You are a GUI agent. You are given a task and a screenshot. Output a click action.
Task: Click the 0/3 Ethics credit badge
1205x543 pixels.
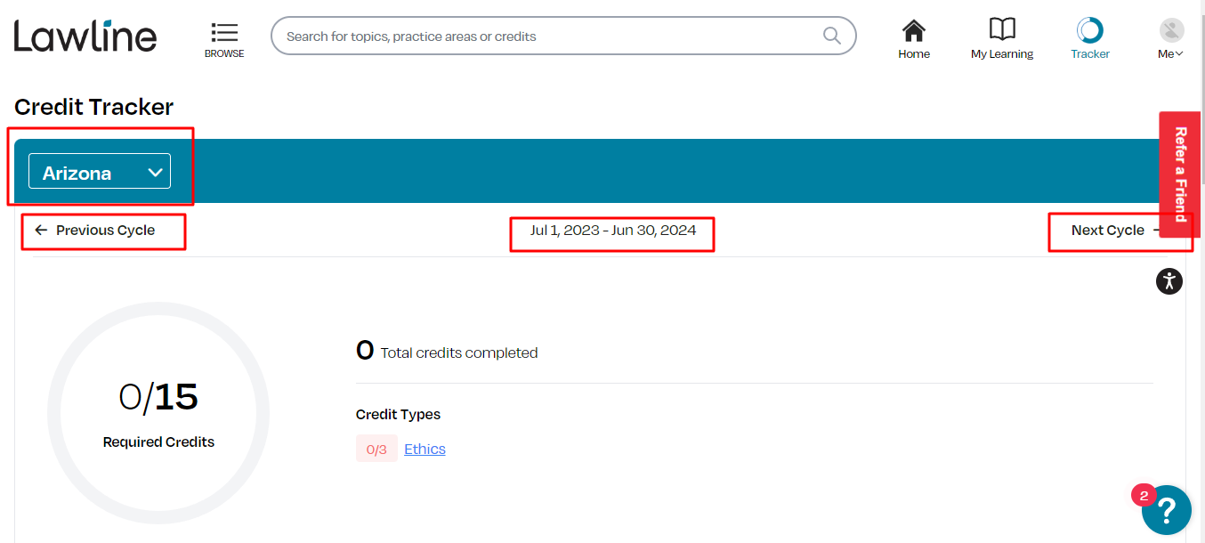click(376, 449)
